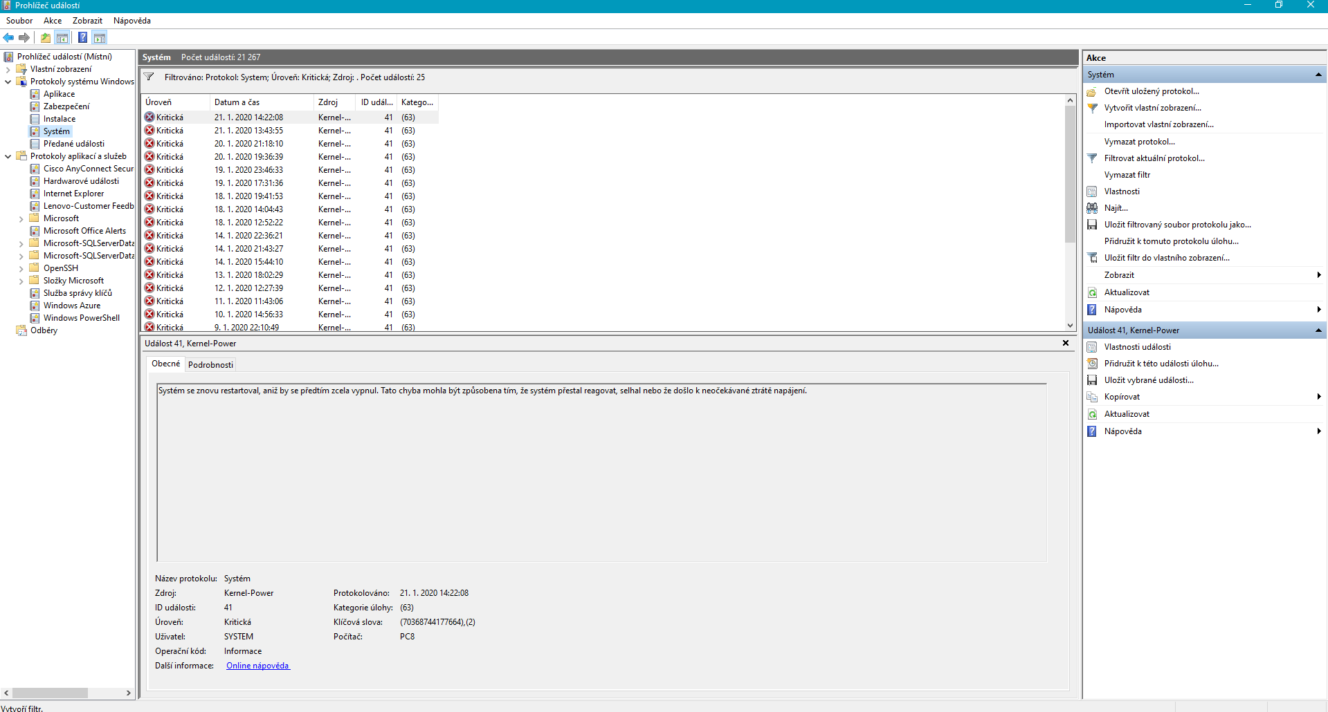The height and width of the screenshot is (712, 1328).
Task: Click the Back arrow toolbar icon
Action: (x=8, y=37)
